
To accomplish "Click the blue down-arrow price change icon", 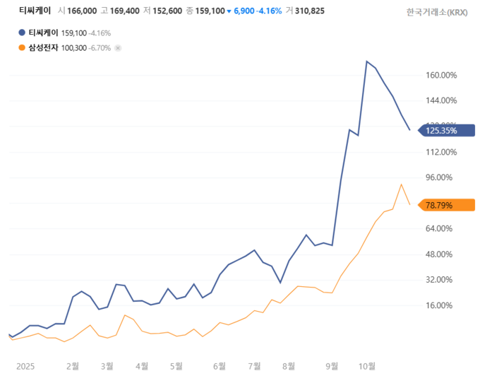I will coord(229,12).
